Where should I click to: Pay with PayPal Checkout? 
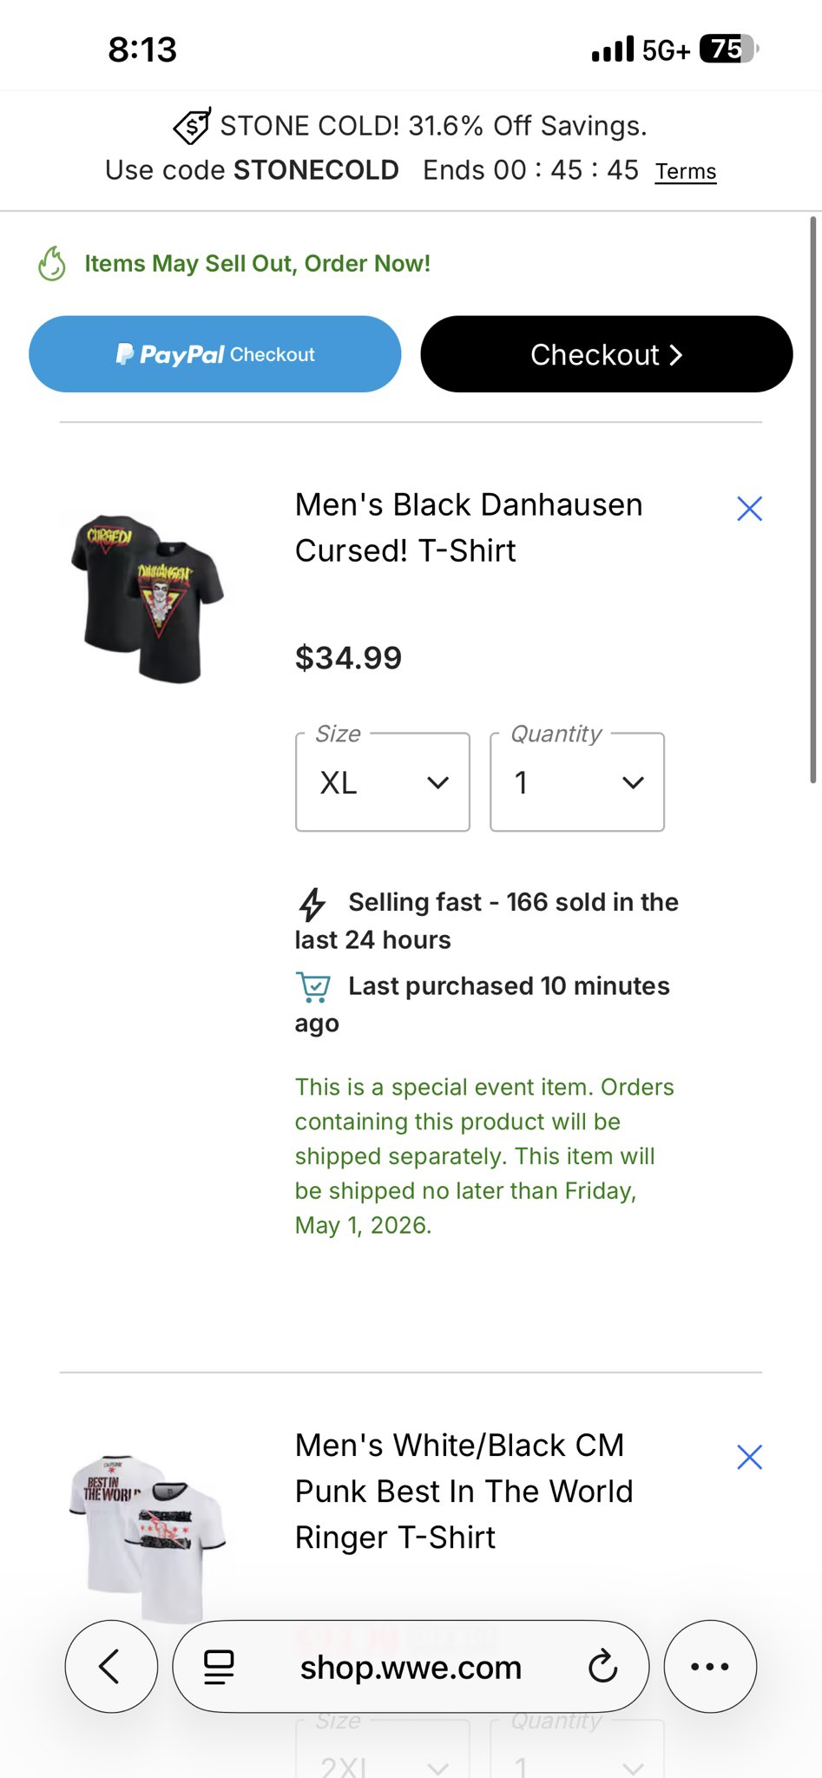coord(215,354)
